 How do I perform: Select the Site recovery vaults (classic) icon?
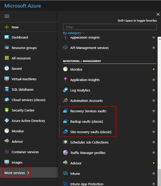[65, 132]
